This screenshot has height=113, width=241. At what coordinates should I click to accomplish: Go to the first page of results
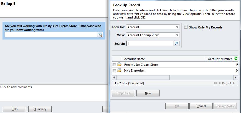click(x=216, y=83)
